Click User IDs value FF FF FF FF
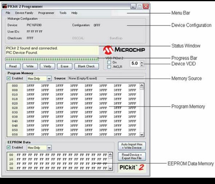 tap(35, 32)
